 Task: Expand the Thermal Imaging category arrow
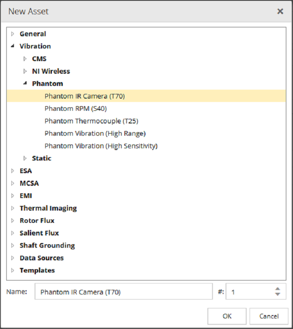[13, 208]
